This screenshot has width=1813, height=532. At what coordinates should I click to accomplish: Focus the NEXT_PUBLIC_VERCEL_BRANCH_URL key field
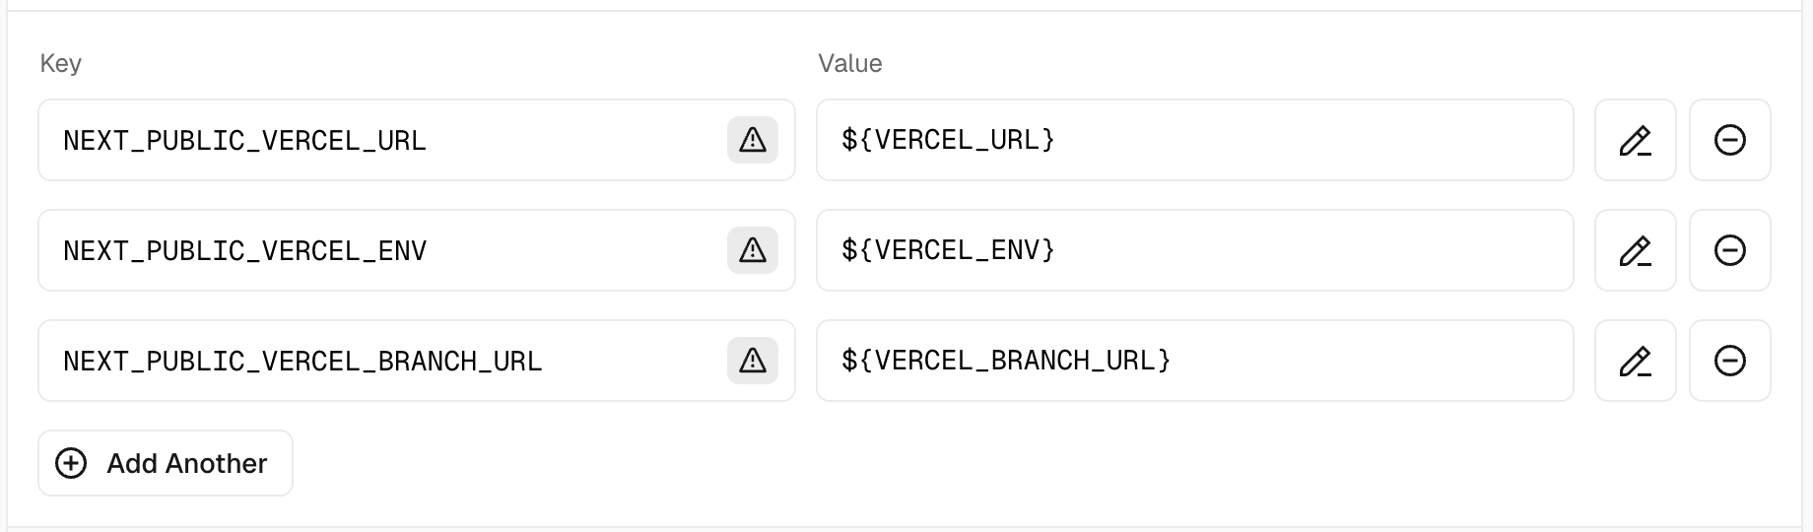(374, 361)
